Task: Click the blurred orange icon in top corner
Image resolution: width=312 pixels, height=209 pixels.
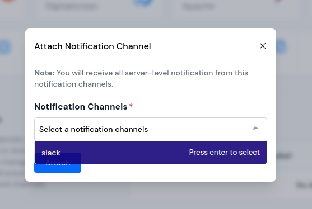Action: [x=8, y=1]
